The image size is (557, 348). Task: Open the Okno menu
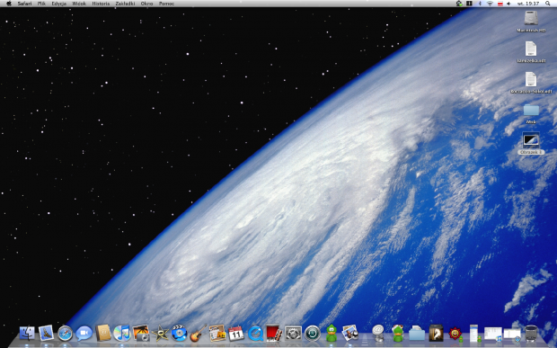[146, 4]
